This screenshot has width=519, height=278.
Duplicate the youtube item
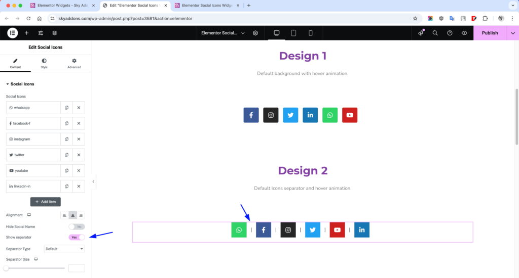pyautogui.click(x=66, y=171)
